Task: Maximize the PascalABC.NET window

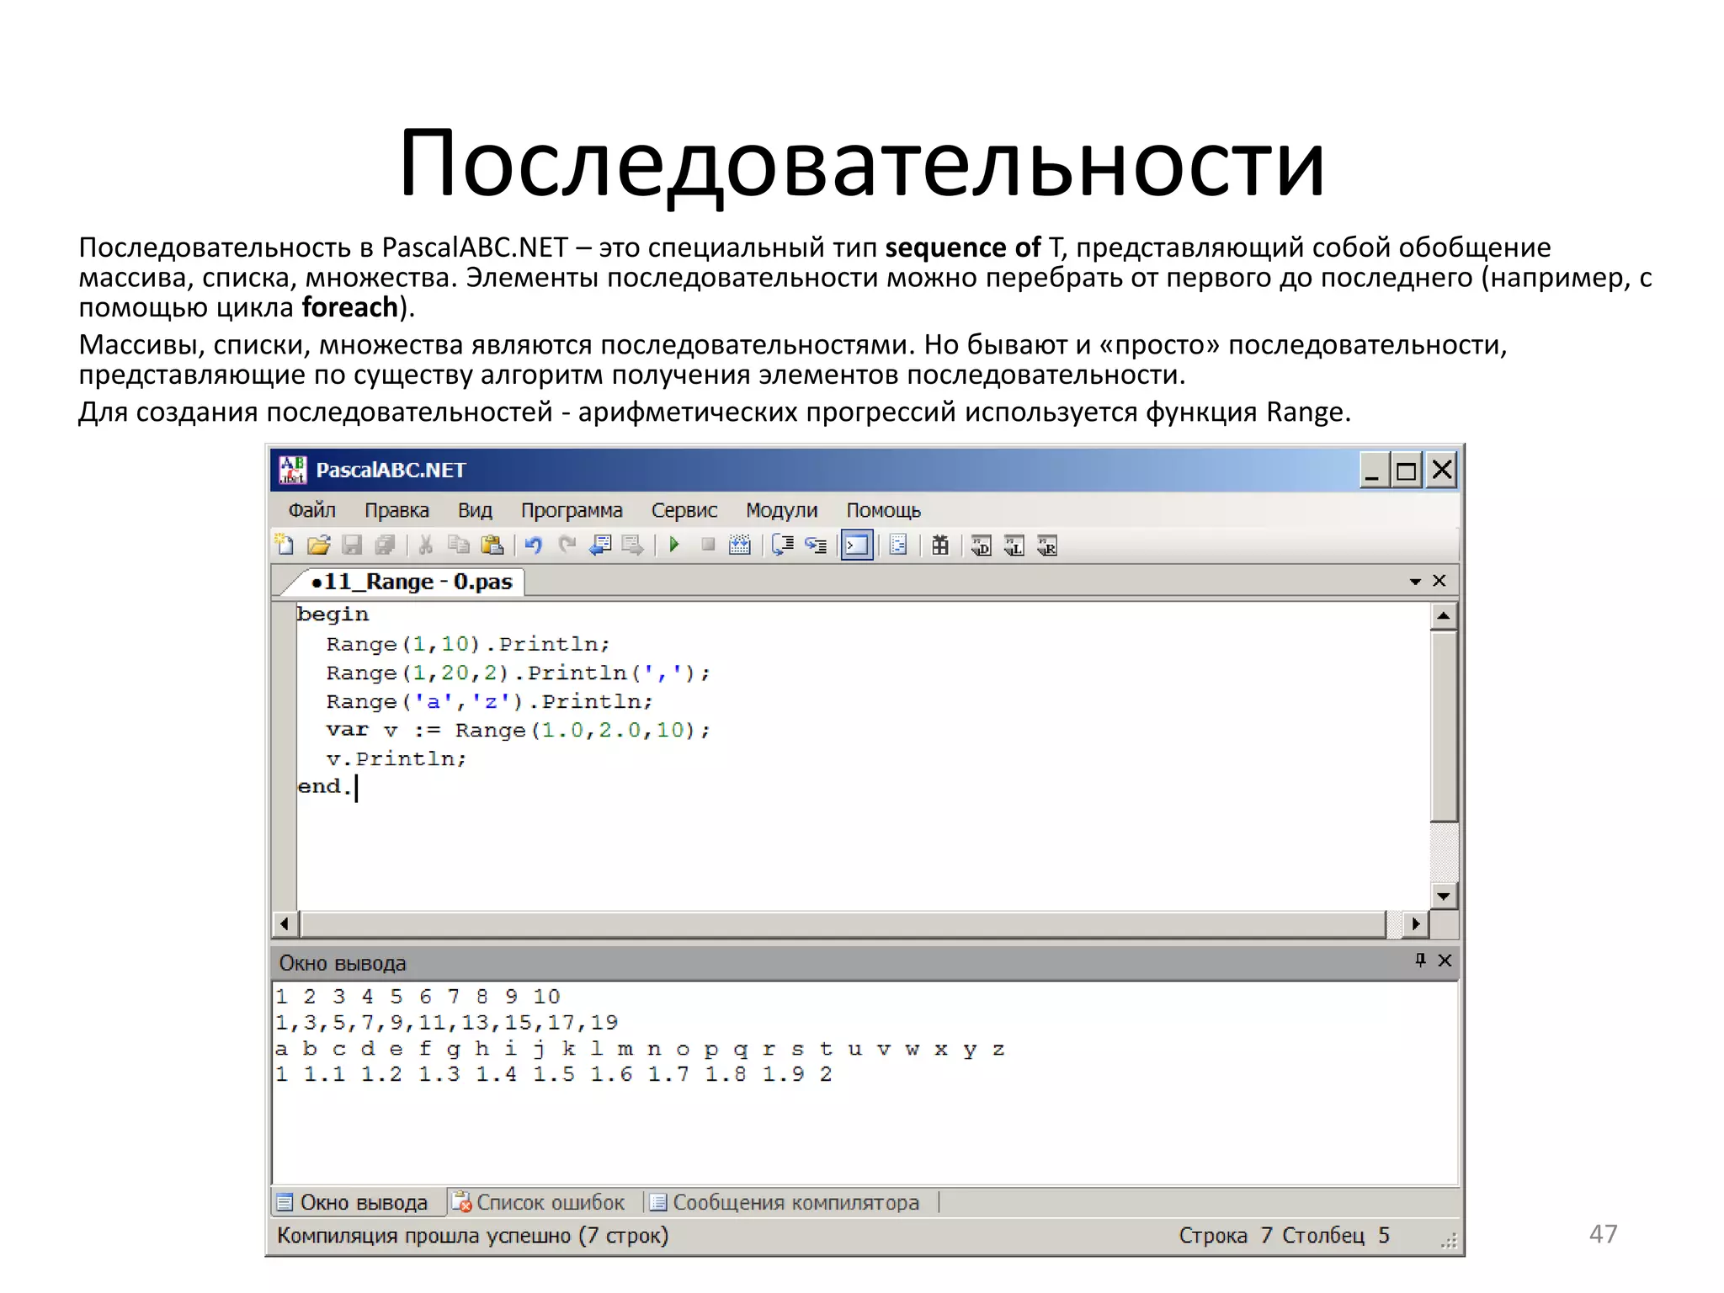Action: point(1407,471)
